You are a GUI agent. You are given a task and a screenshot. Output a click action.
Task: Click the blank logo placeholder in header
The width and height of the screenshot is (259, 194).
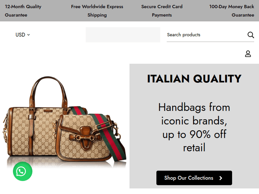[123, 35]
